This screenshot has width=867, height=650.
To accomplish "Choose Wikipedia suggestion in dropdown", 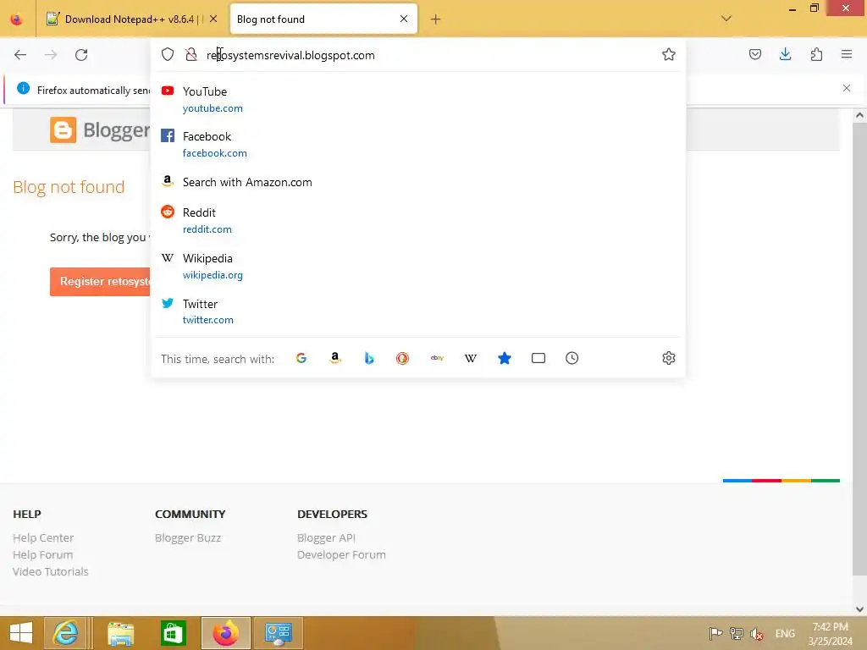I will tap(418, 266).
